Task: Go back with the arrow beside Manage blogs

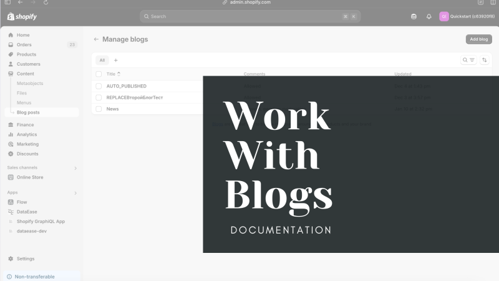Action: coord(96,39)
